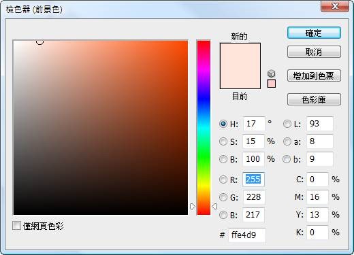
Task: Select the HSB brightness B radio button
Action: 223,159
